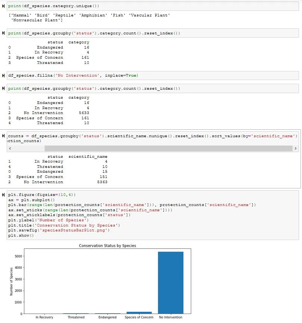Screen dimensions: 302x323
Task: Click the ax.set_xticklabels code line
Action: tap(69, 215)
